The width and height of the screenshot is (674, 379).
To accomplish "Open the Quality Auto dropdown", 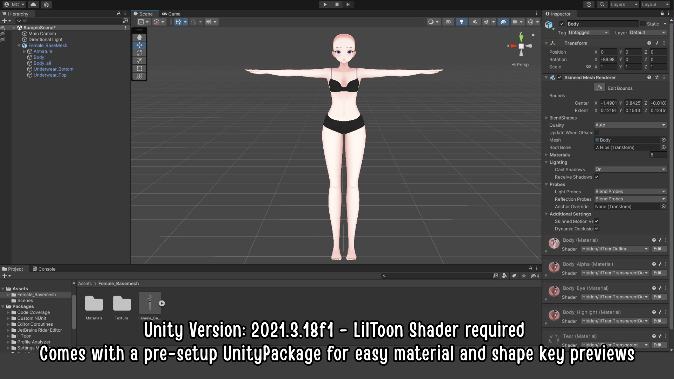I will click(630, 125).
